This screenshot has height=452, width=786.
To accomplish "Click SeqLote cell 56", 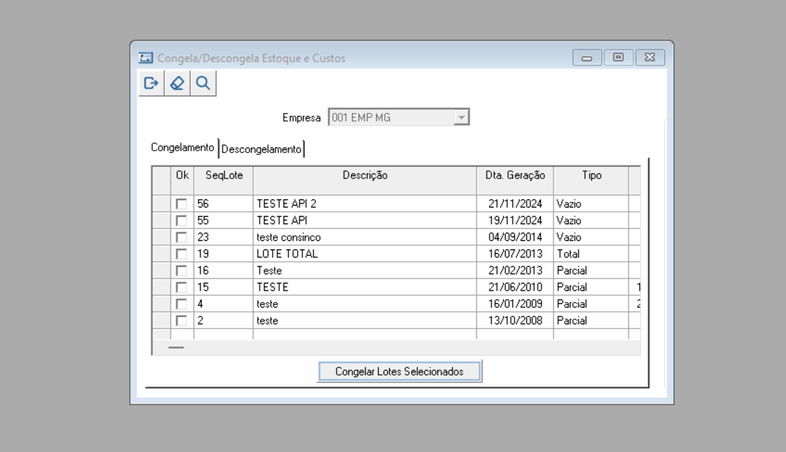I will [224, 204].
